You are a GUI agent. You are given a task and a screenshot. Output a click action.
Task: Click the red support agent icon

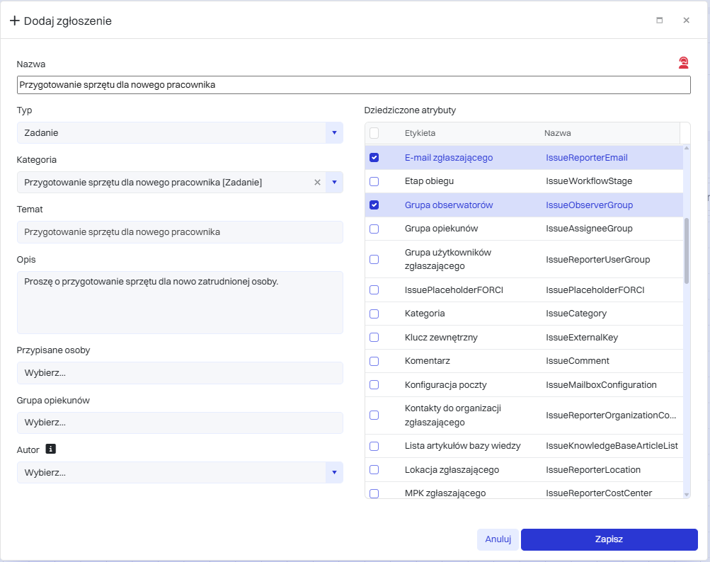[683, 63]
